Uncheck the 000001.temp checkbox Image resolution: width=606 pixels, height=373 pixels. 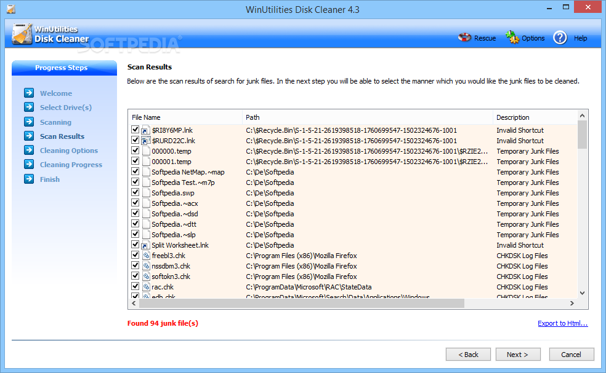point(135,161)
